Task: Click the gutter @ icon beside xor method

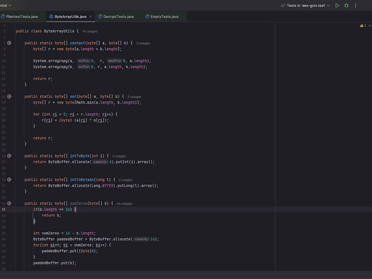Action: pyautogui.click(x=9, y=96)
